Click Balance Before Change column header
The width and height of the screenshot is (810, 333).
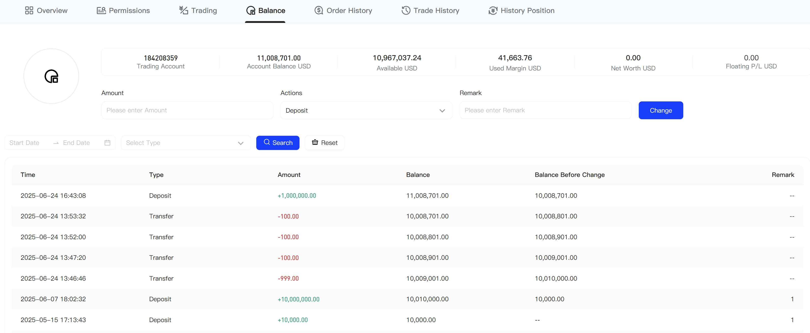click(x=570, y=175)
